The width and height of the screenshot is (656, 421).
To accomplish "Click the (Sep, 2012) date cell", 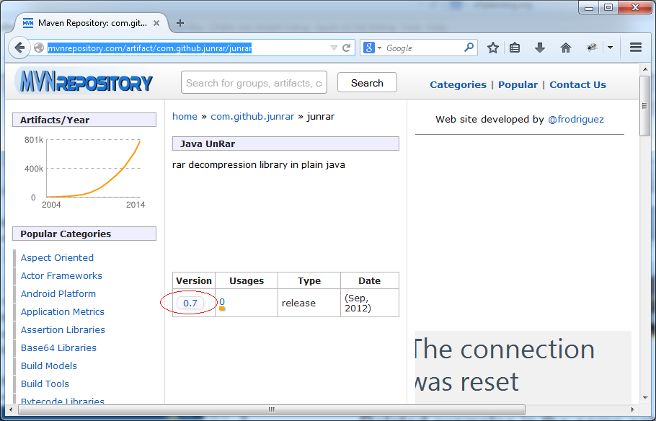I will coord(370,303).
